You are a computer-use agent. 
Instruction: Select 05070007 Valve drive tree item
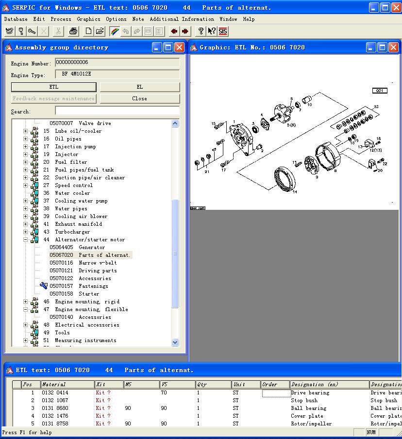coord(80,123)
